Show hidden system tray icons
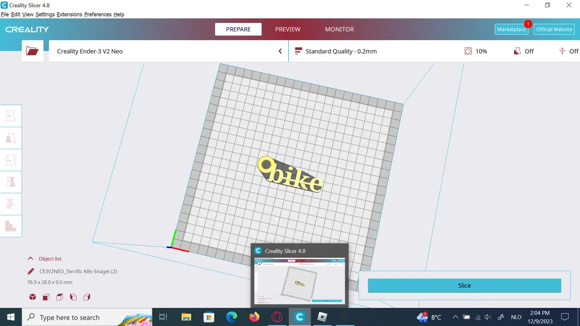580x326 pixels. 455,317
